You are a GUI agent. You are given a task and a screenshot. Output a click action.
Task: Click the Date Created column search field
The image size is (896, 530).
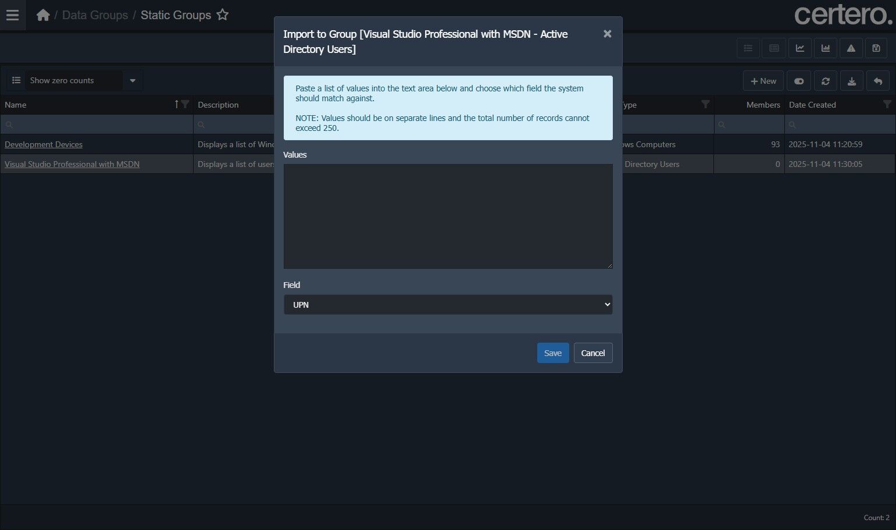[840, 125]
